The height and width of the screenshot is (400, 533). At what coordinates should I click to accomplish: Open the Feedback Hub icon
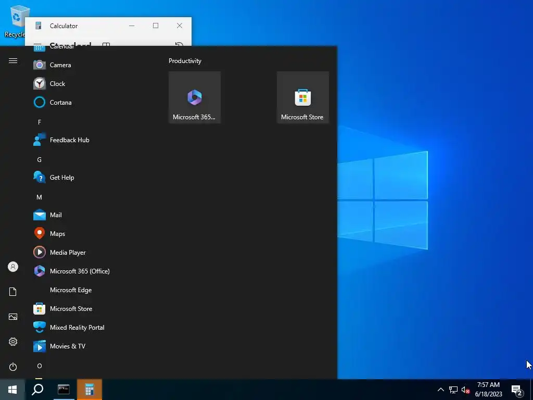[x=40, y=140]
